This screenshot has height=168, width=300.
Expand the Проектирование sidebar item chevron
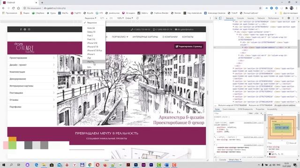tap(53, 58)
